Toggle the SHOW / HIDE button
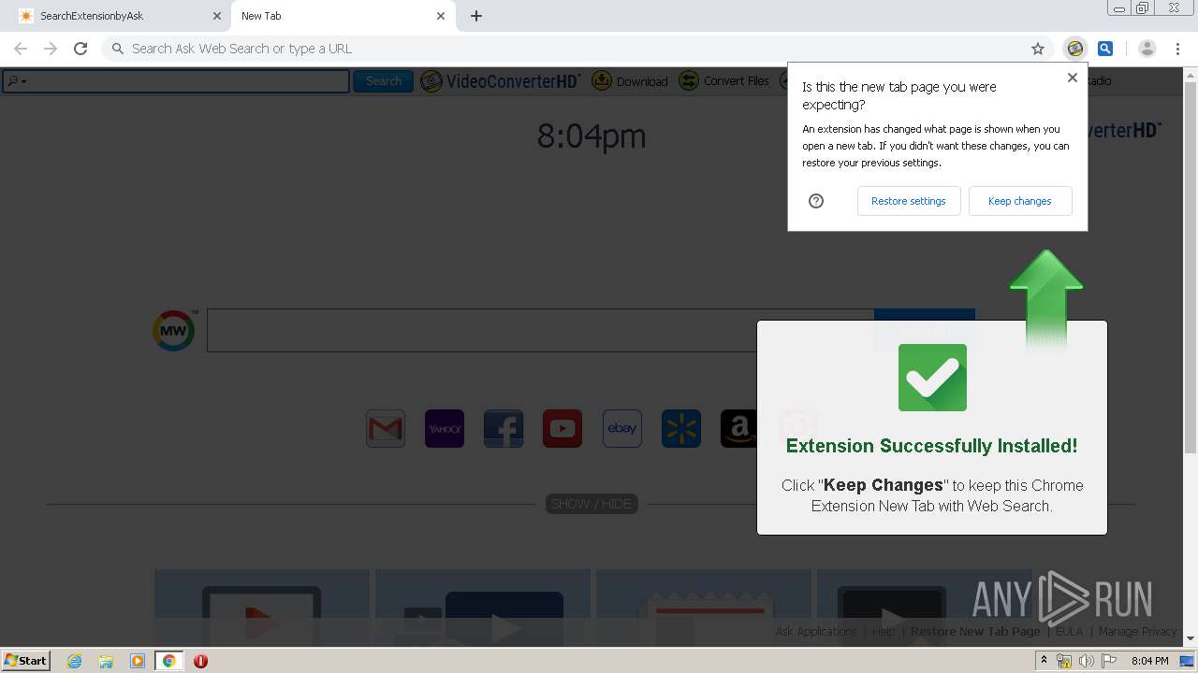The width and height of the screenshot is (1198, 673). point(592,504)
